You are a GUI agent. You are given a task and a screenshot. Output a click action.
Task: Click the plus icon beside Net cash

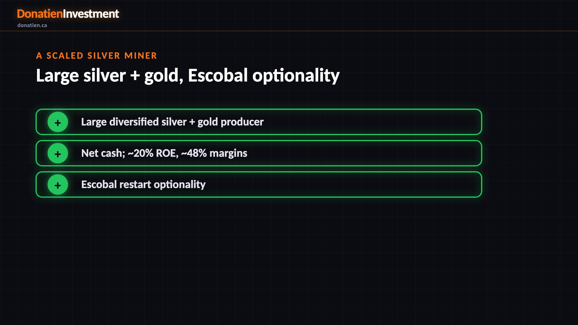coord(58,153)
